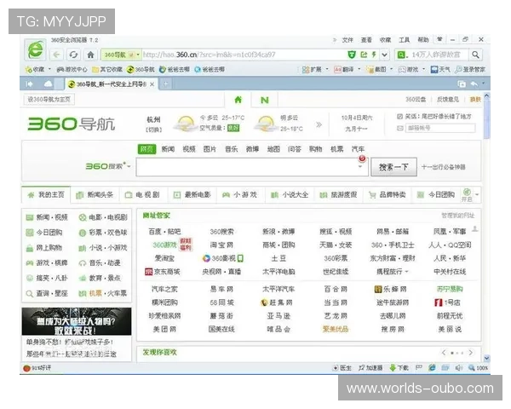Open the 游戏 toolbar dropdown
The width and height of the screenshot is (511, 409).
(423, 70)
